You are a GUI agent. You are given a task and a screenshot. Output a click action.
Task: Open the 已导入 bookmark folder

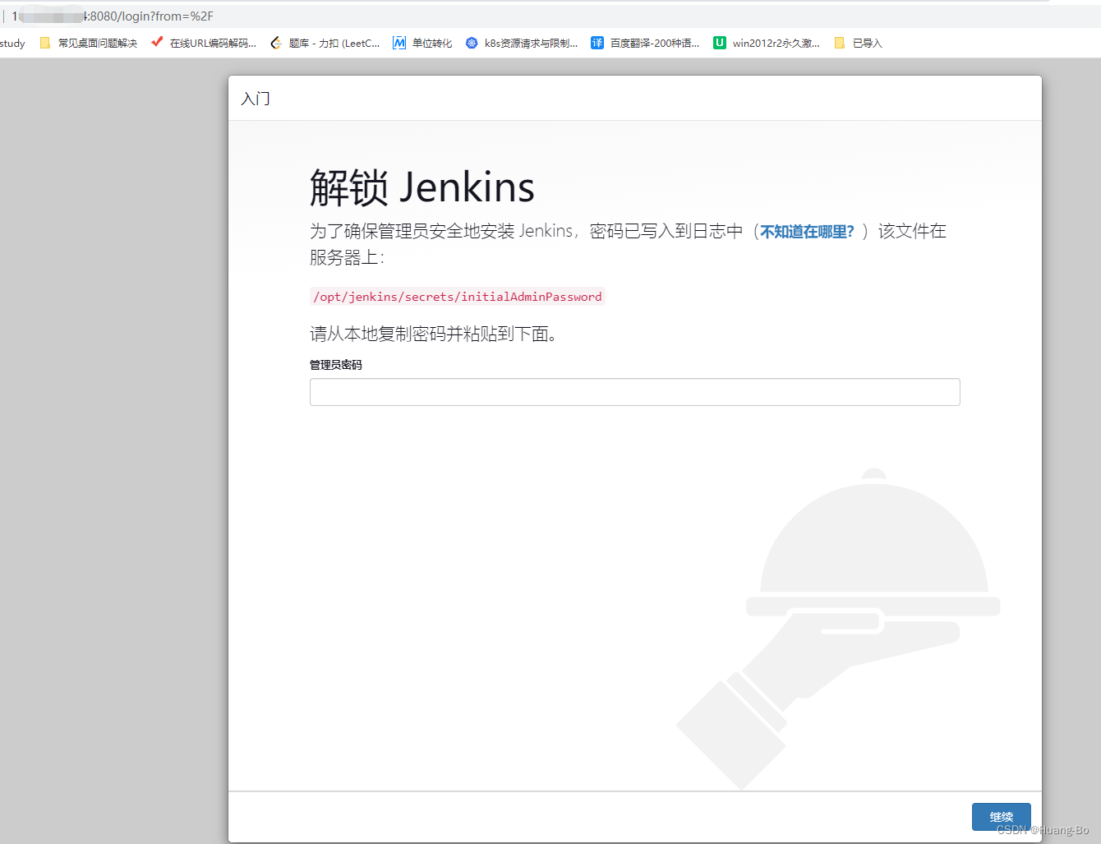pos(858,43)
